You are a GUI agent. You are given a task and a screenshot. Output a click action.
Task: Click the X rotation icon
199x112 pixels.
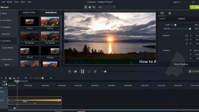[187, 44]
